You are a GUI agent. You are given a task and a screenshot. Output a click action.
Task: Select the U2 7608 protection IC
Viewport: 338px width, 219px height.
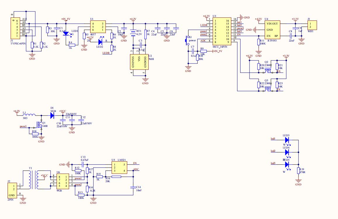139,62
